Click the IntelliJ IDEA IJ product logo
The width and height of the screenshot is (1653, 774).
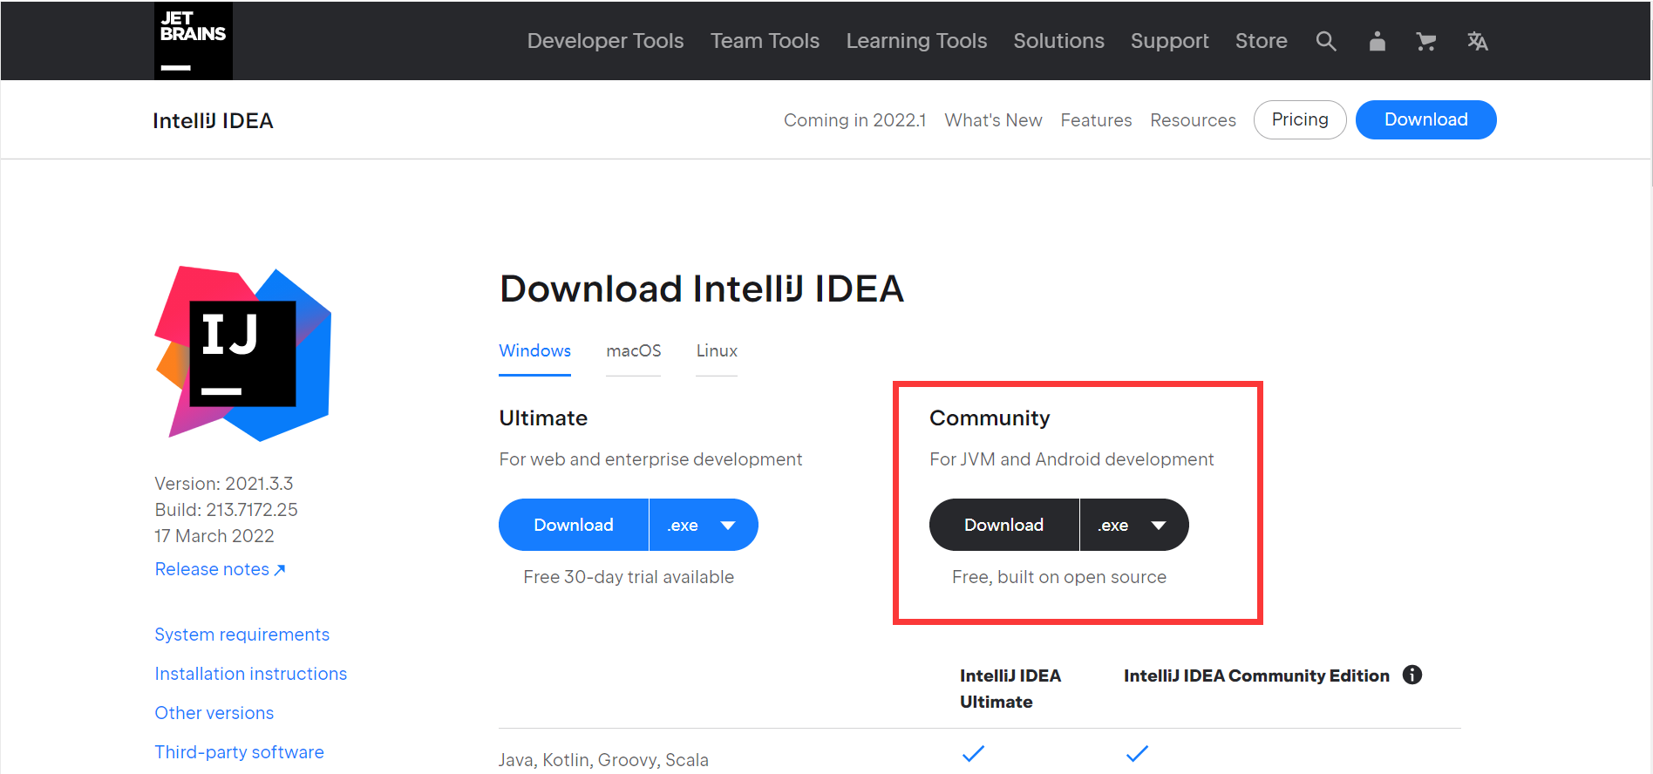tap(243, 353)
